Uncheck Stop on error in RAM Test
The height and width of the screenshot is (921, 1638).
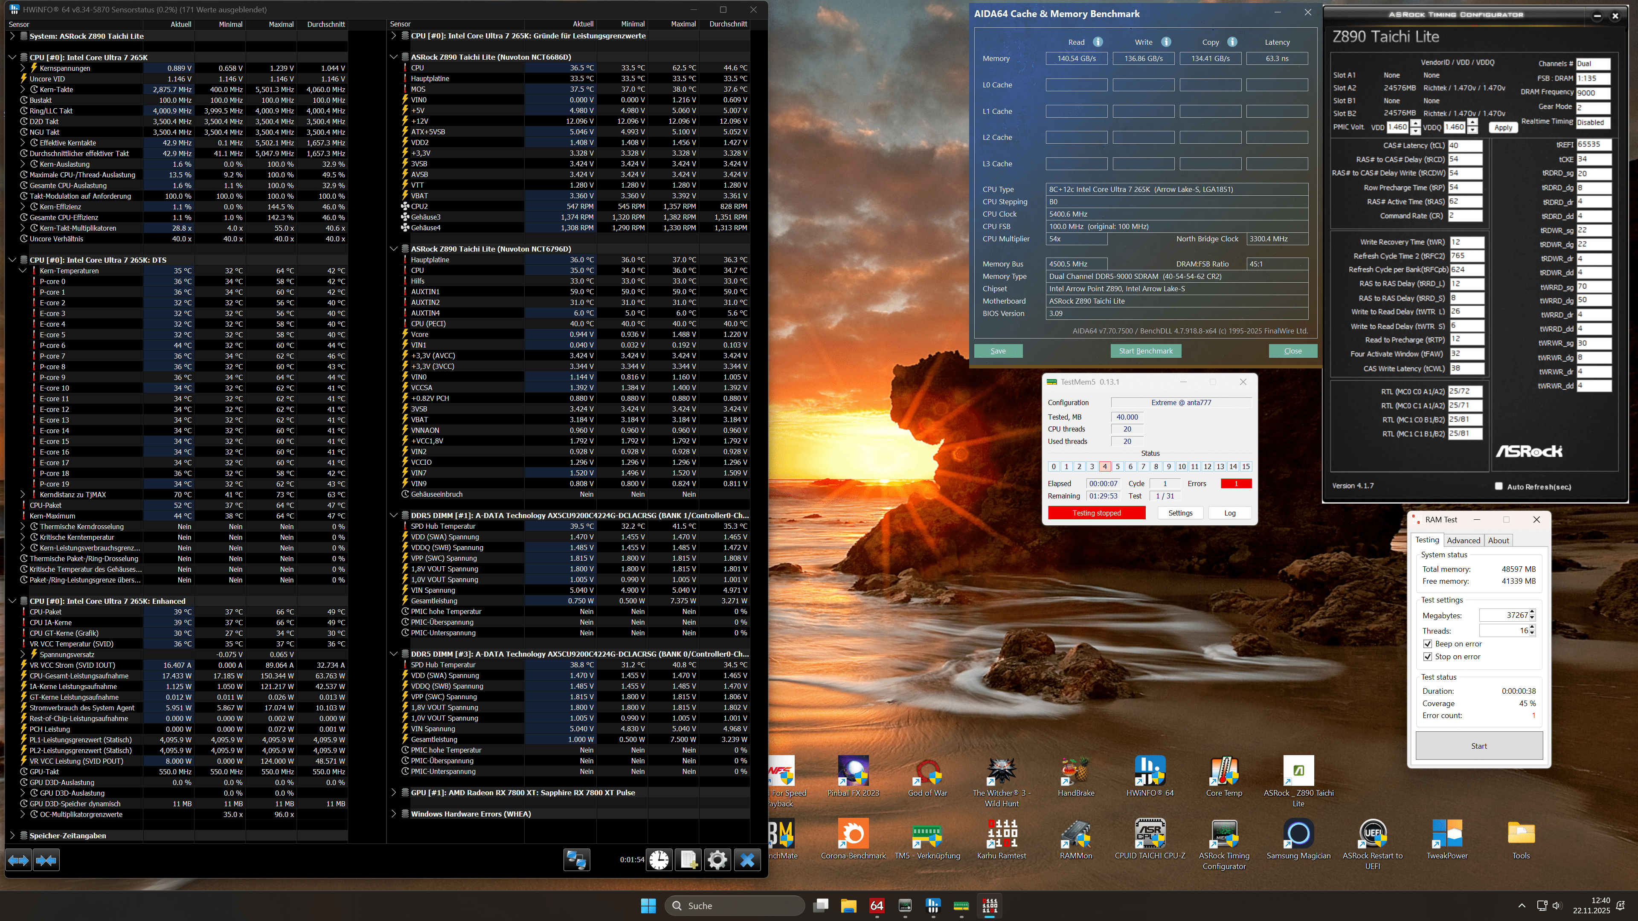pyautogui.click(x=1428, y=657)
